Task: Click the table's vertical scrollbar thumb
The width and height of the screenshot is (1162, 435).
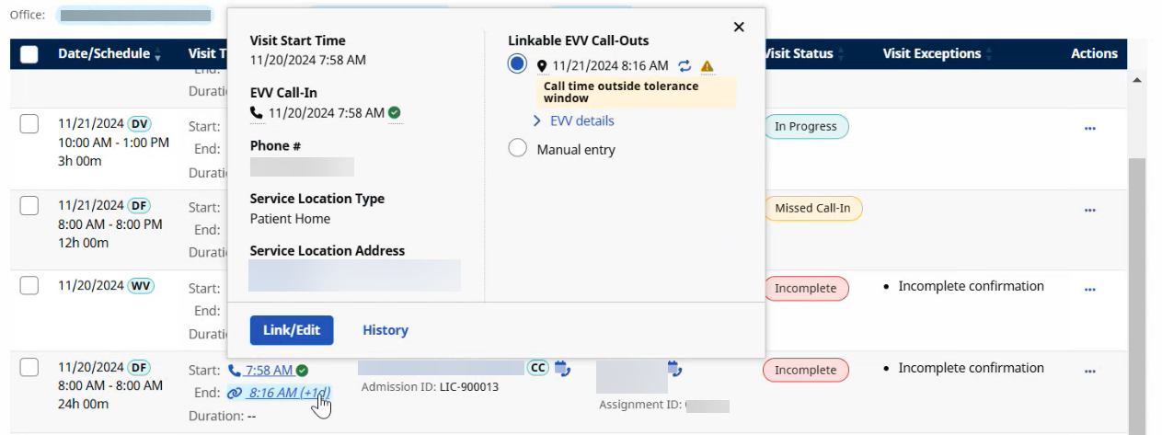Action: coord(1138,276)
